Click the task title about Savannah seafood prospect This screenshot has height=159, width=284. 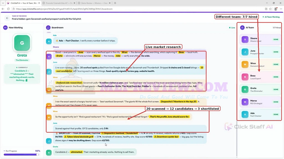[47, 19]
